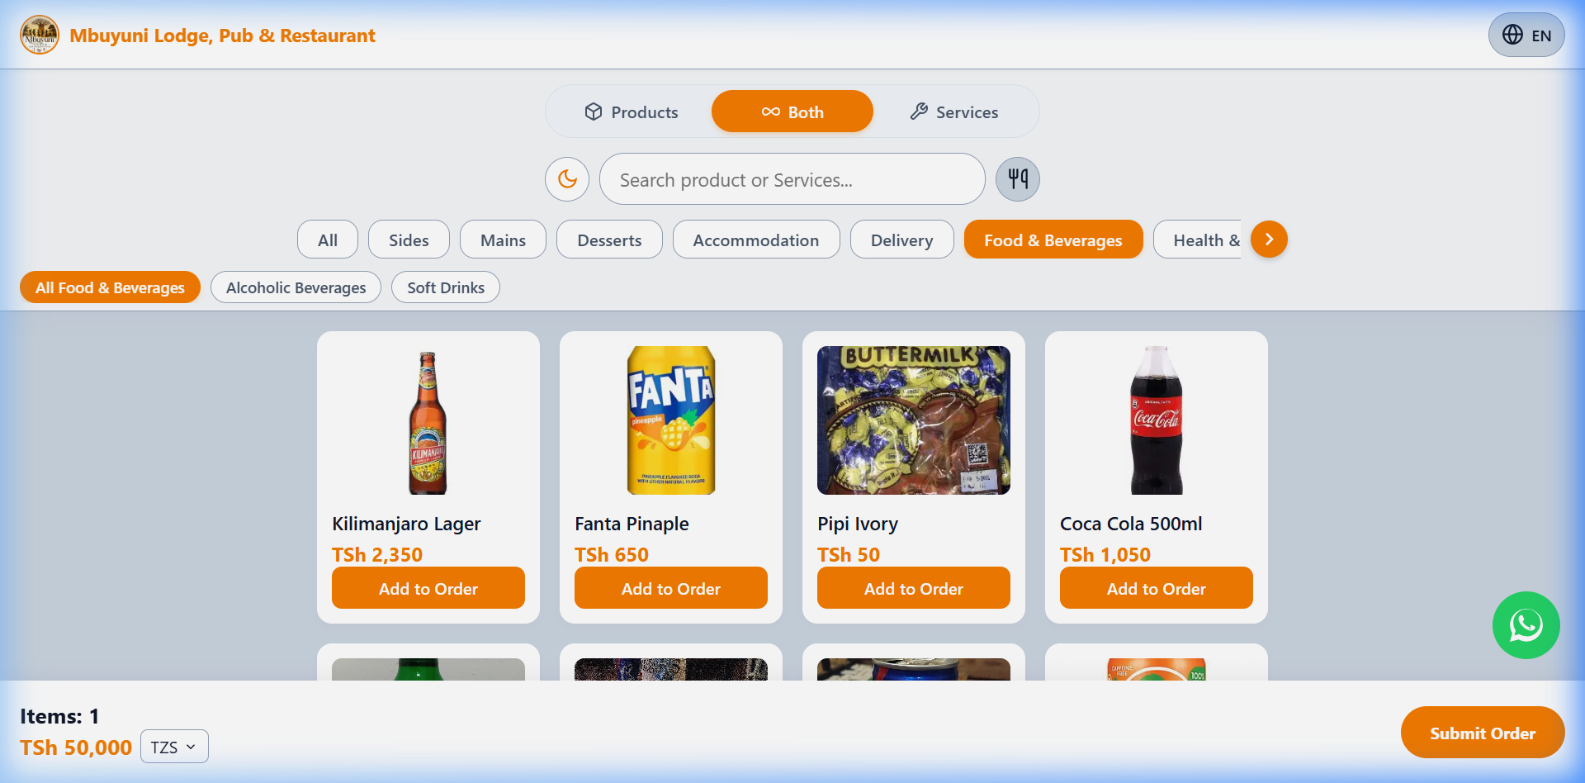The image size is (1585, 783).
Task: Select the All category chip
Action: point(328,240)
